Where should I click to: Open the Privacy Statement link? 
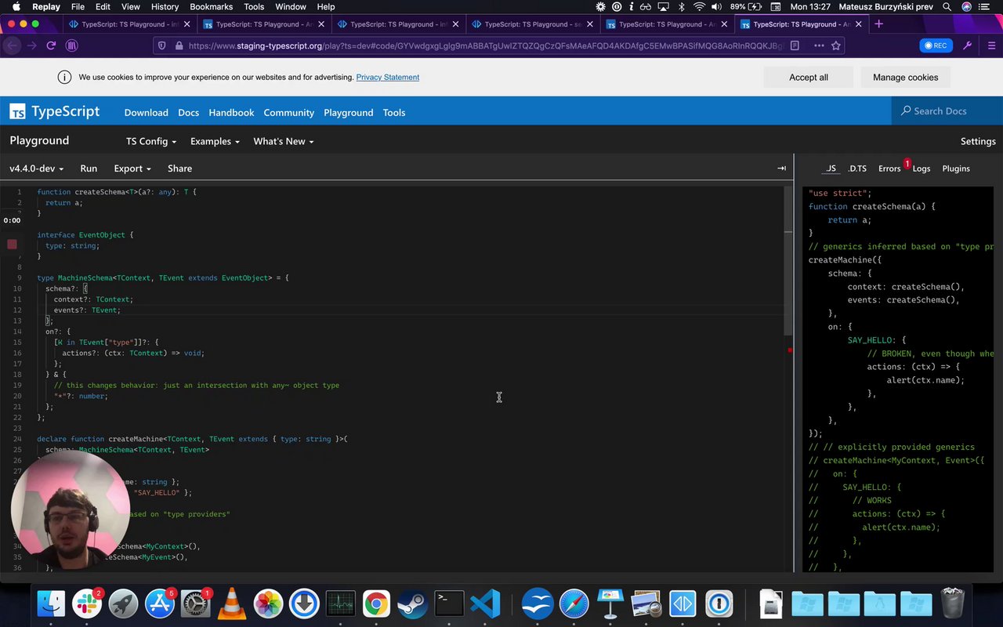click(388, 77)
